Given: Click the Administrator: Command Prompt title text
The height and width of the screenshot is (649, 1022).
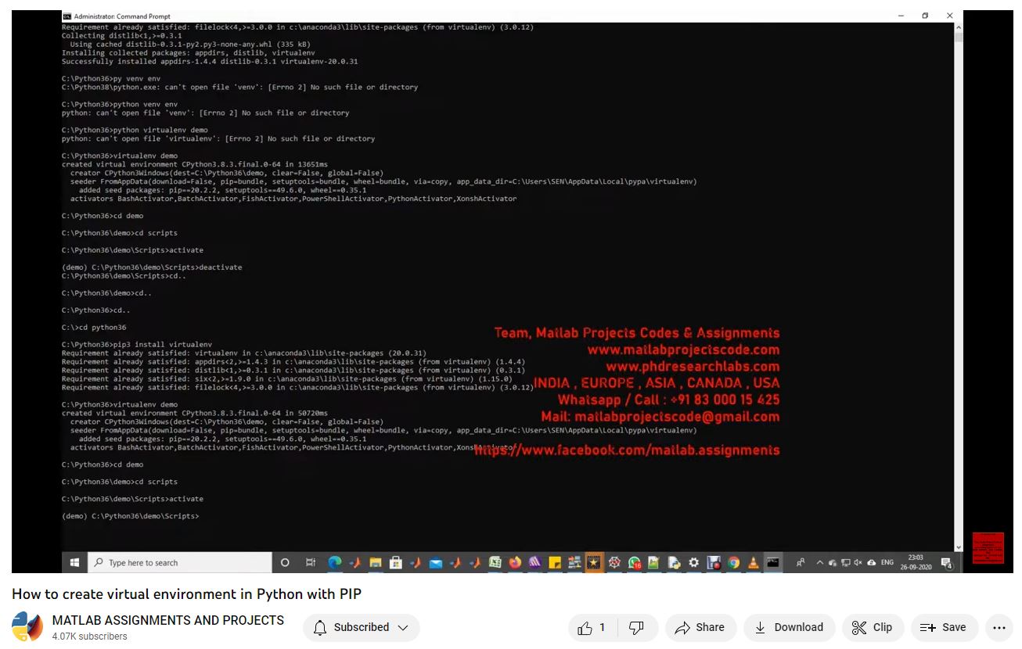Looking at the screenshot, I should point(122,16).
